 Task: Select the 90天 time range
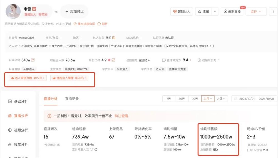point(195,99)
